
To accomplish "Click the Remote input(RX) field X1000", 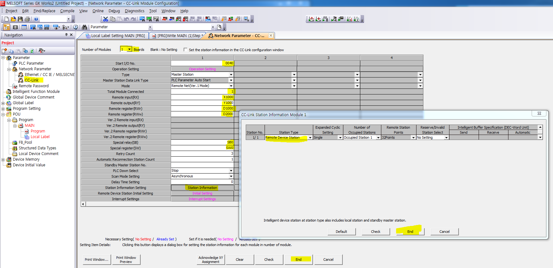I will point(202,97).
